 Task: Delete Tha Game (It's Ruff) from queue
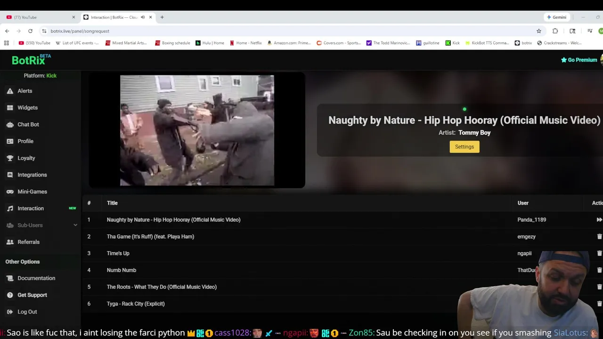pos(599,237)
